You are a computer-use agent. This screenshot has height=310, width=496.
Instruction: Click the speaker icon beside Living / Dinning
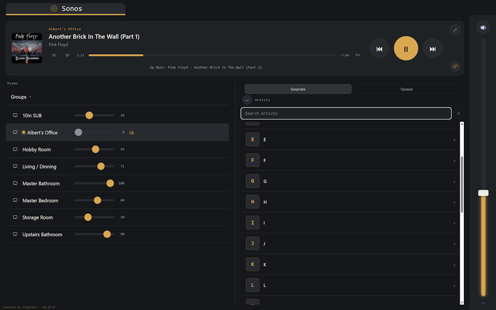[x=15, y=167]
